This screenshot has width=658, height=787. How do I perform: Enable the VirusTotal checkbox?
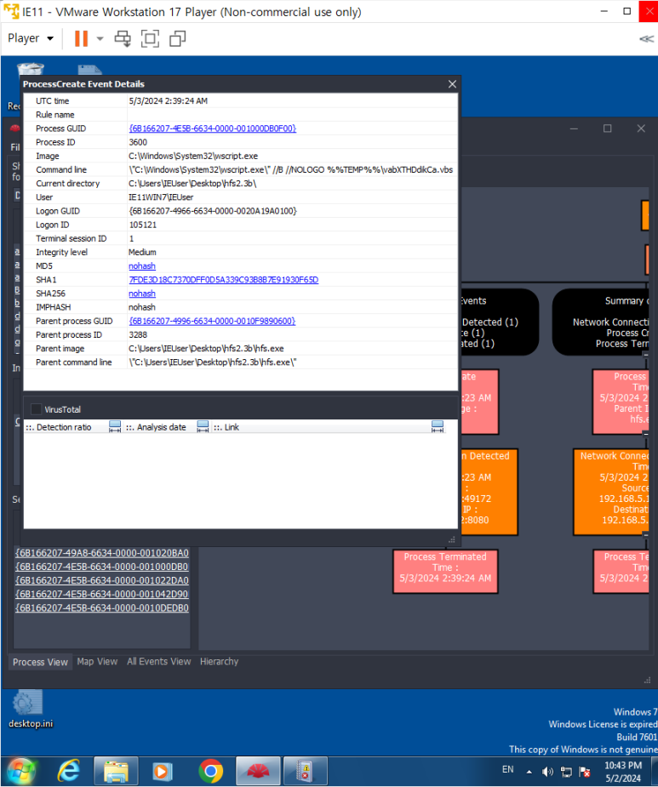click(36, 409)
